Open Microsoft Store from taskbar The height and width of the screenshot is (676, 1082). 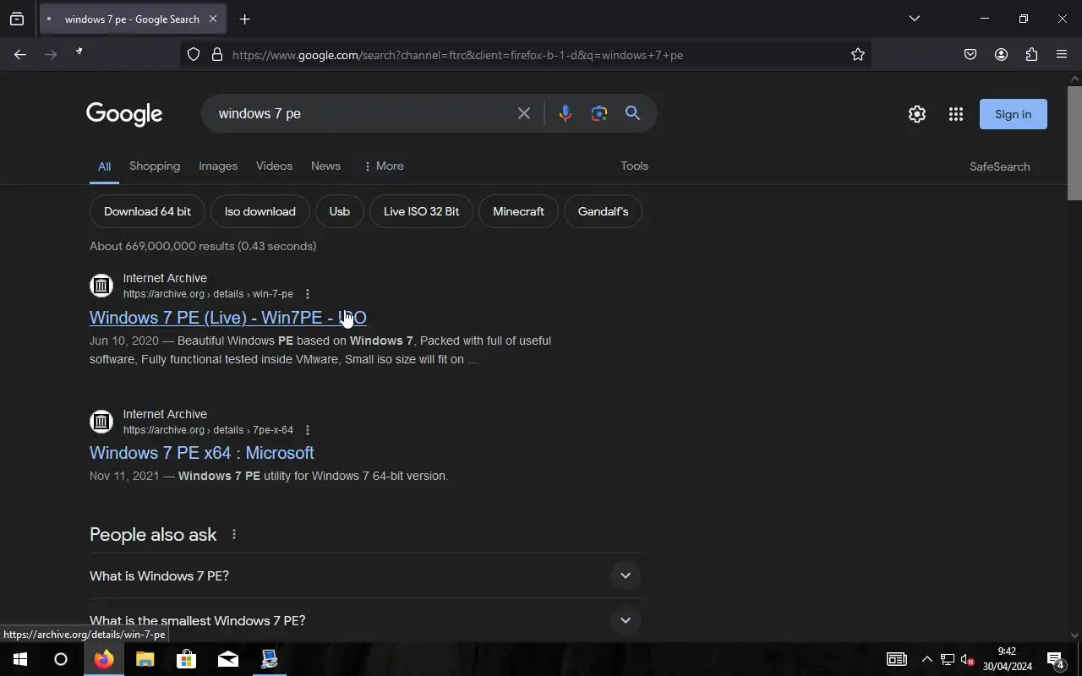tap(186, 659)
